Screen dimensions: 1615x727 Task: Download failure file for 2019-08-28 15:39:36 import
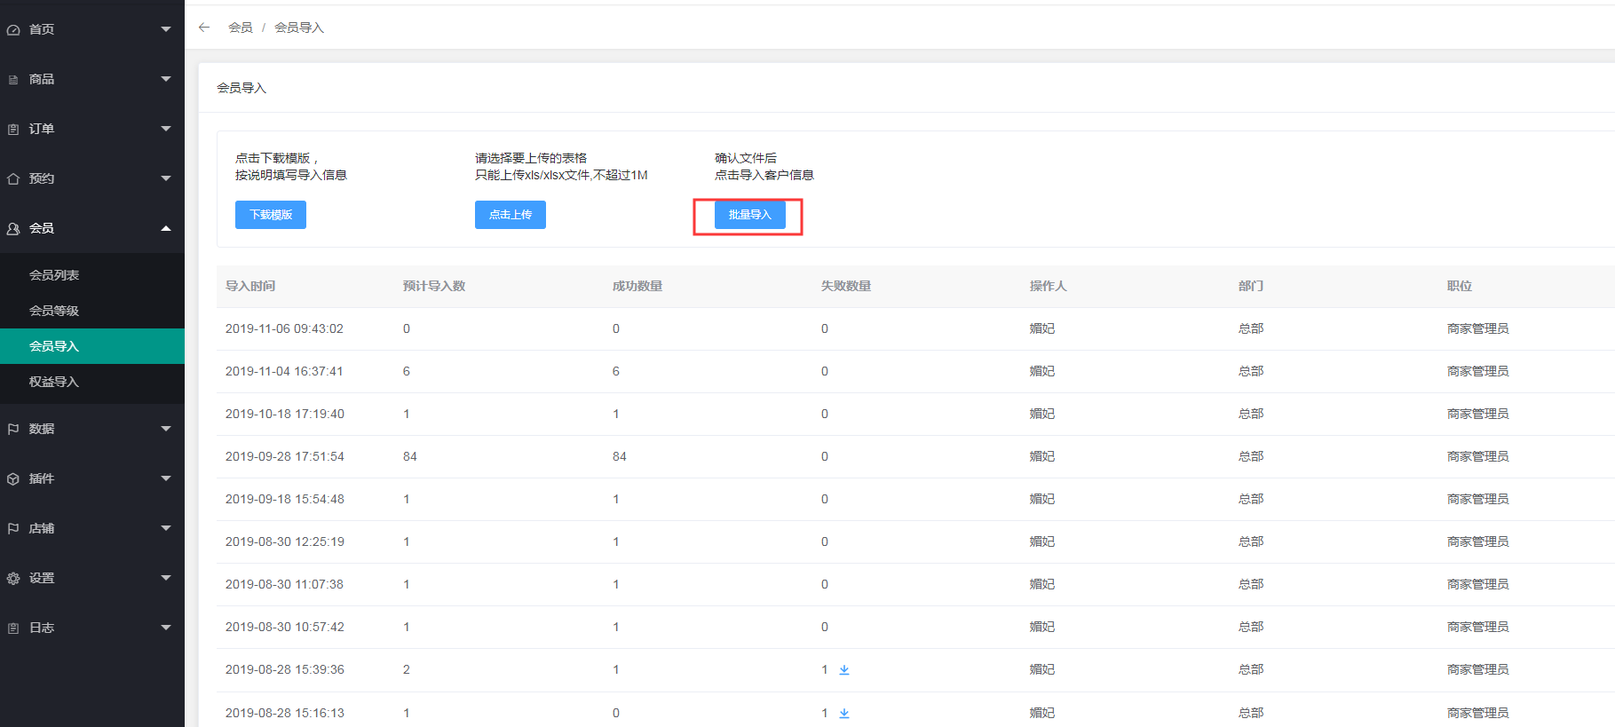click(844, 670)
